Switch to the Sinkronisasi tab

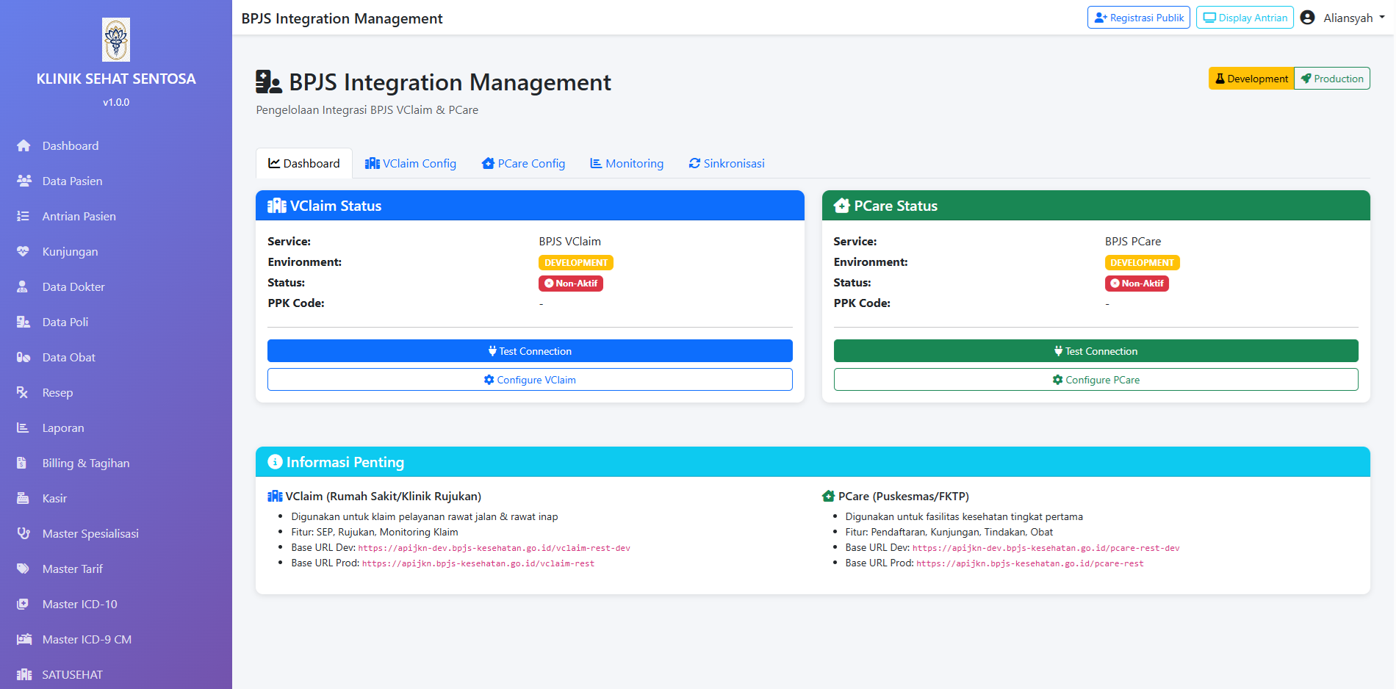(727, 163)
